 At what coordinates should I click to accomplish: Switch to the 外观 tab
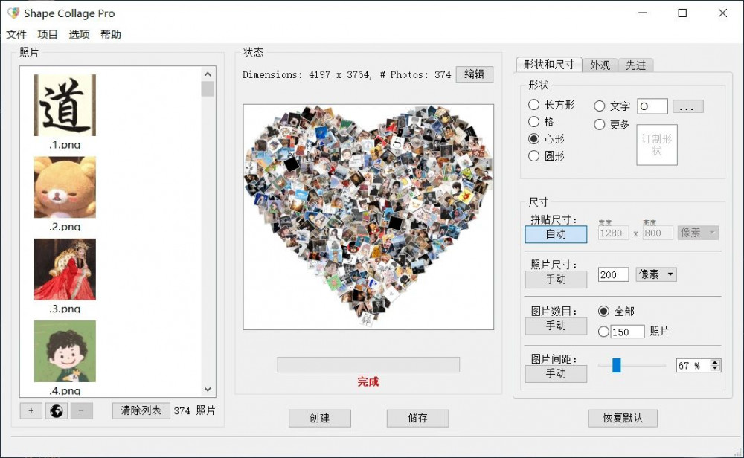[x=600, y=65]
